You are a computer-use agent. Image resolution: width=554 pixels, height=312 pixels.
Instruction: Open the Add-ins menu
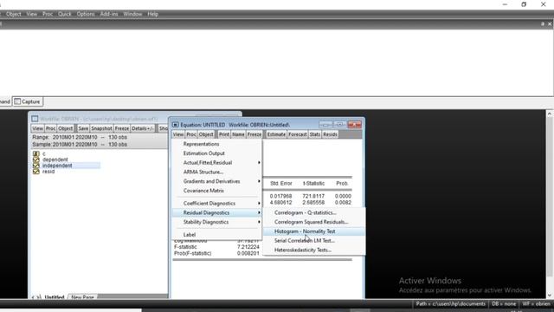109,14
